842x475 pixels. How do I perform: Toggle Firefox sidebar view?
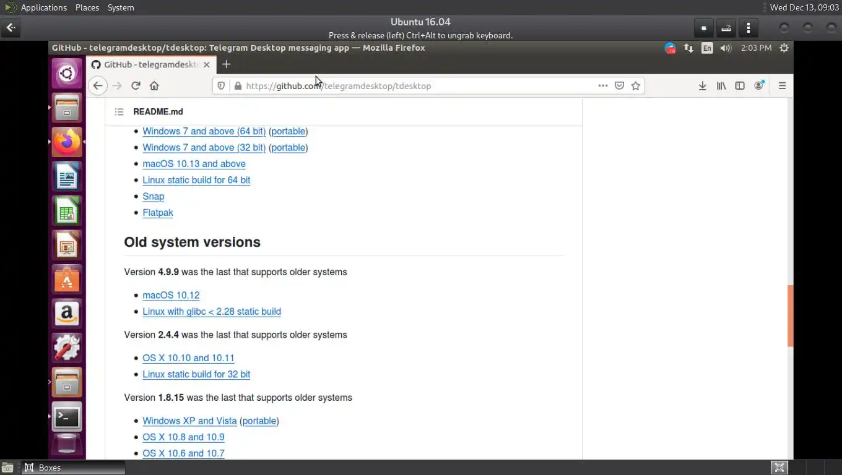[x=740, y=86]
